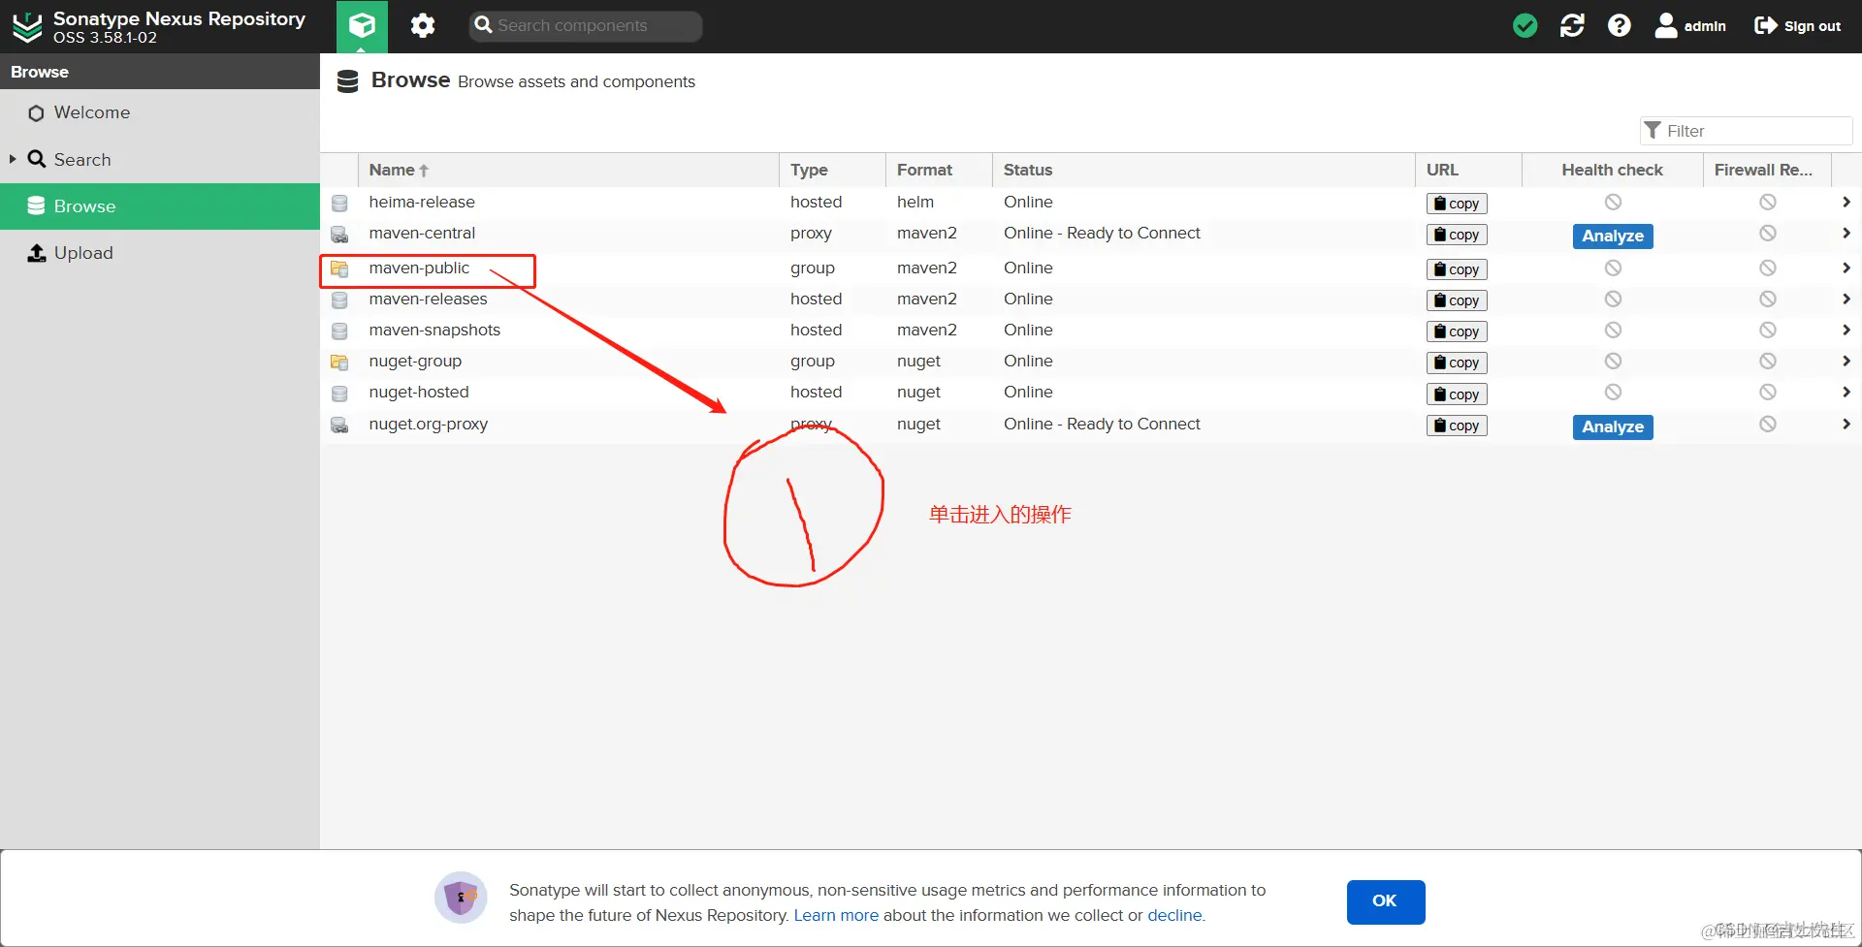Click Analyze for maven-central
Image resolution: width=1862 pixels, height=947 pixels.
point(1613,236)
